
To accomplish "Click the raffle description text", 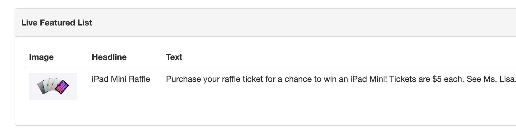I will click(341, 79).
